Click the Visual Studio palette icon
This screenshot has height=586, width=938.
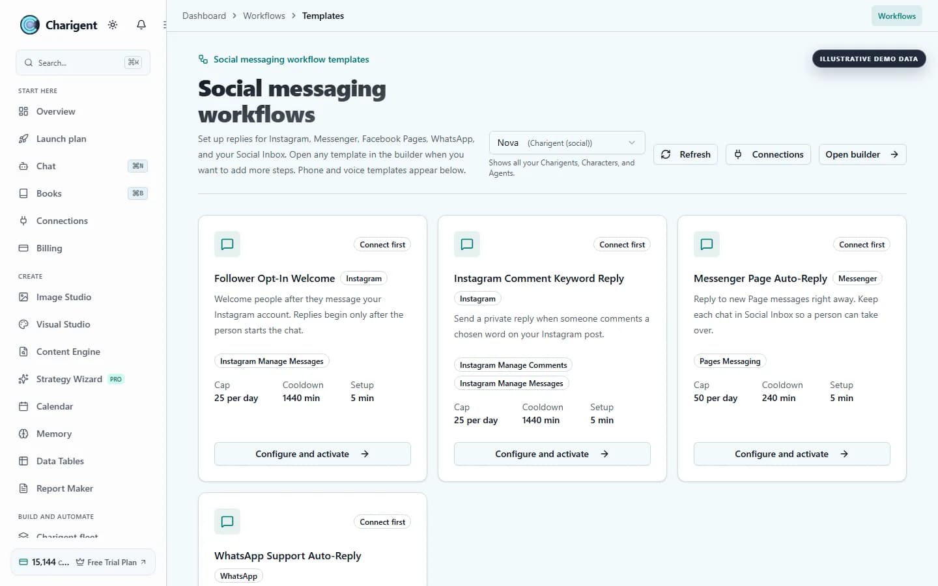pos(23,324)
